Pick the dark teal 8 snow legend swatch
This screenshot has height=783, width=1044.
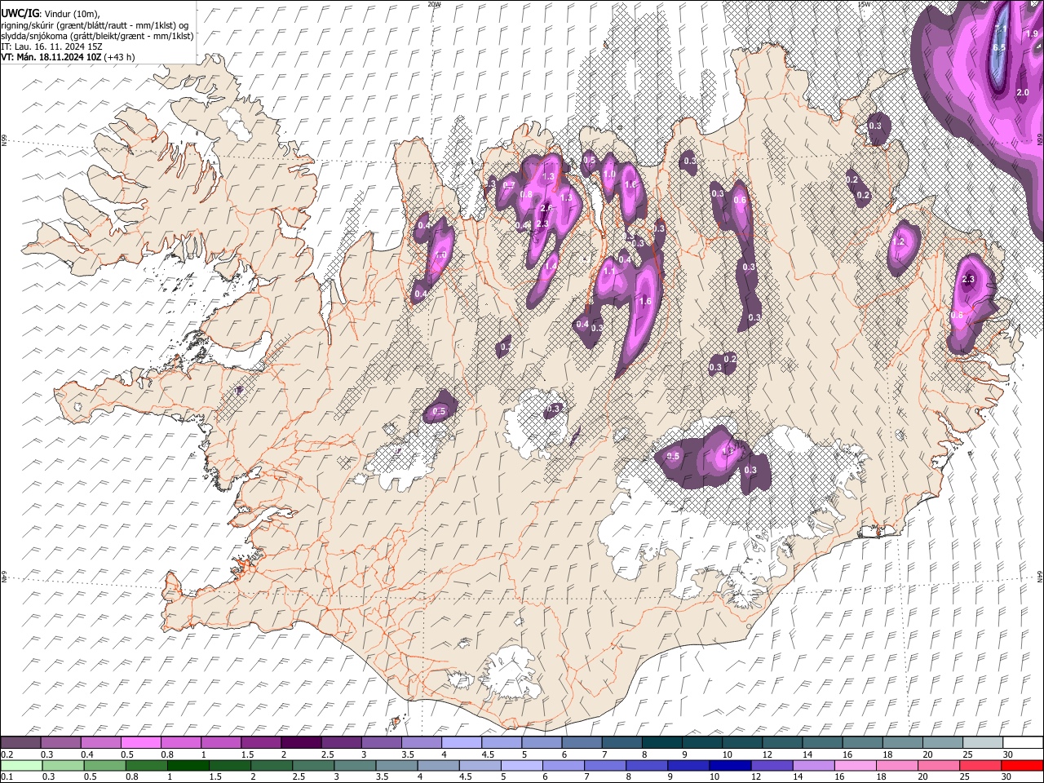click(662, 743)
